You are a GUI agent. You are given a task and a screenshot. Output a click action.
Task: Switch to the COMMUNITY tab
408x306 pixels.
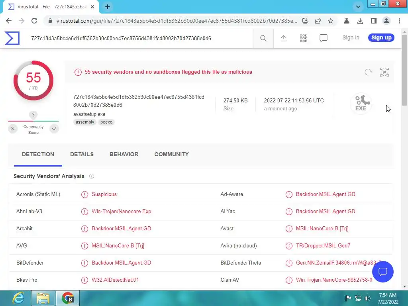coord(171,154)
